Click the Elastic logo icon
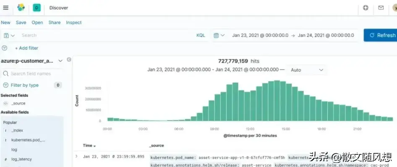Viewport: 397px width, 167px height. 21,8
